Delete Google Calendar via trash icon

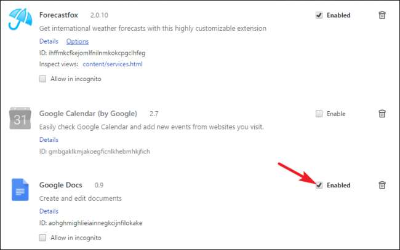click(382, 114)
